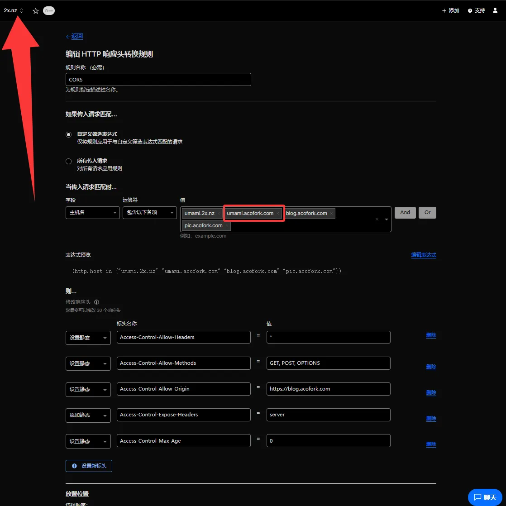Remove the blog.acofork.com hostname tag
The width and height of the screenshot is (506, 506).
point(331,214)
